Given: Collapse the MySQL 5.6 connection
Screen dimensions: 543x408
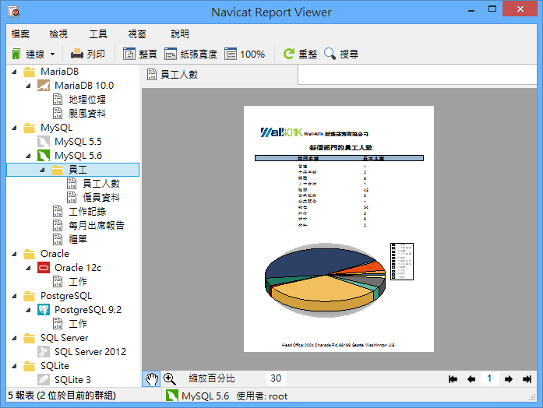Looking at the screenshot, I should tap(28, 156).
